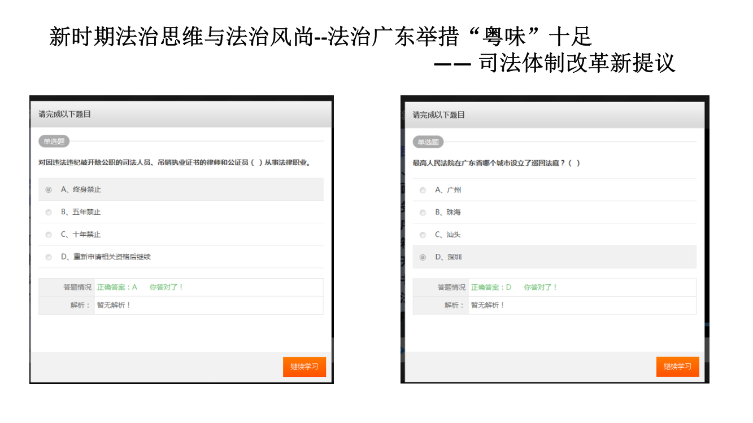Click 答题情况 label in left dialog
Image resolution: width=753 pixels, height=423 pixels.
pos(77,287)
